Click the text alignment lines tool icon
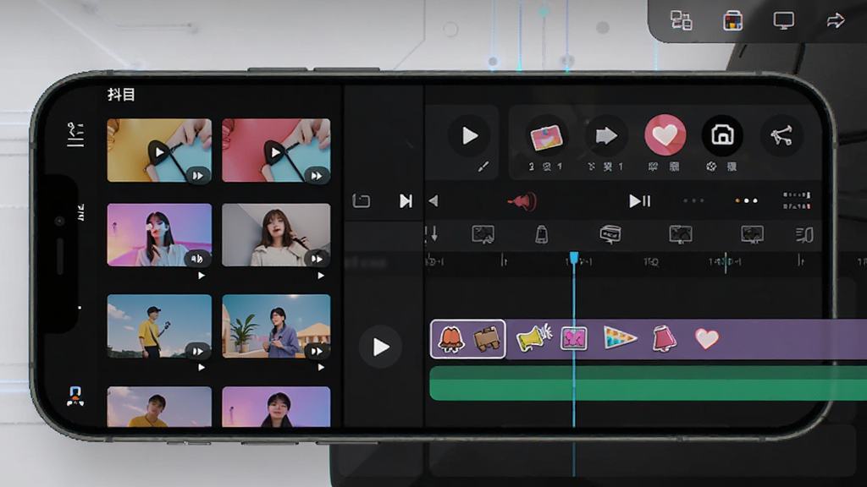The image size is (867, 487). (804, 235)
